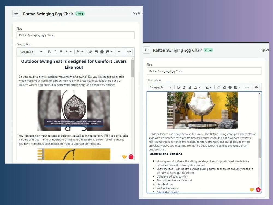Click Duplicate button in left window
Viewport: 273px width, 205px height.
[x=137, y=13]
